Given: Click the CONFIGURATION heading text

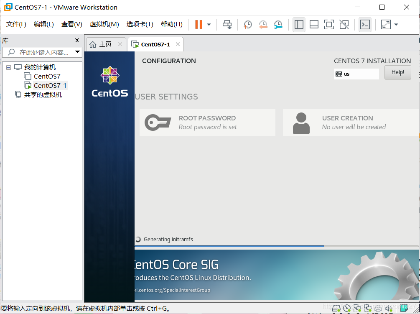Looking at the screenshot, I should tap(169, 61).
